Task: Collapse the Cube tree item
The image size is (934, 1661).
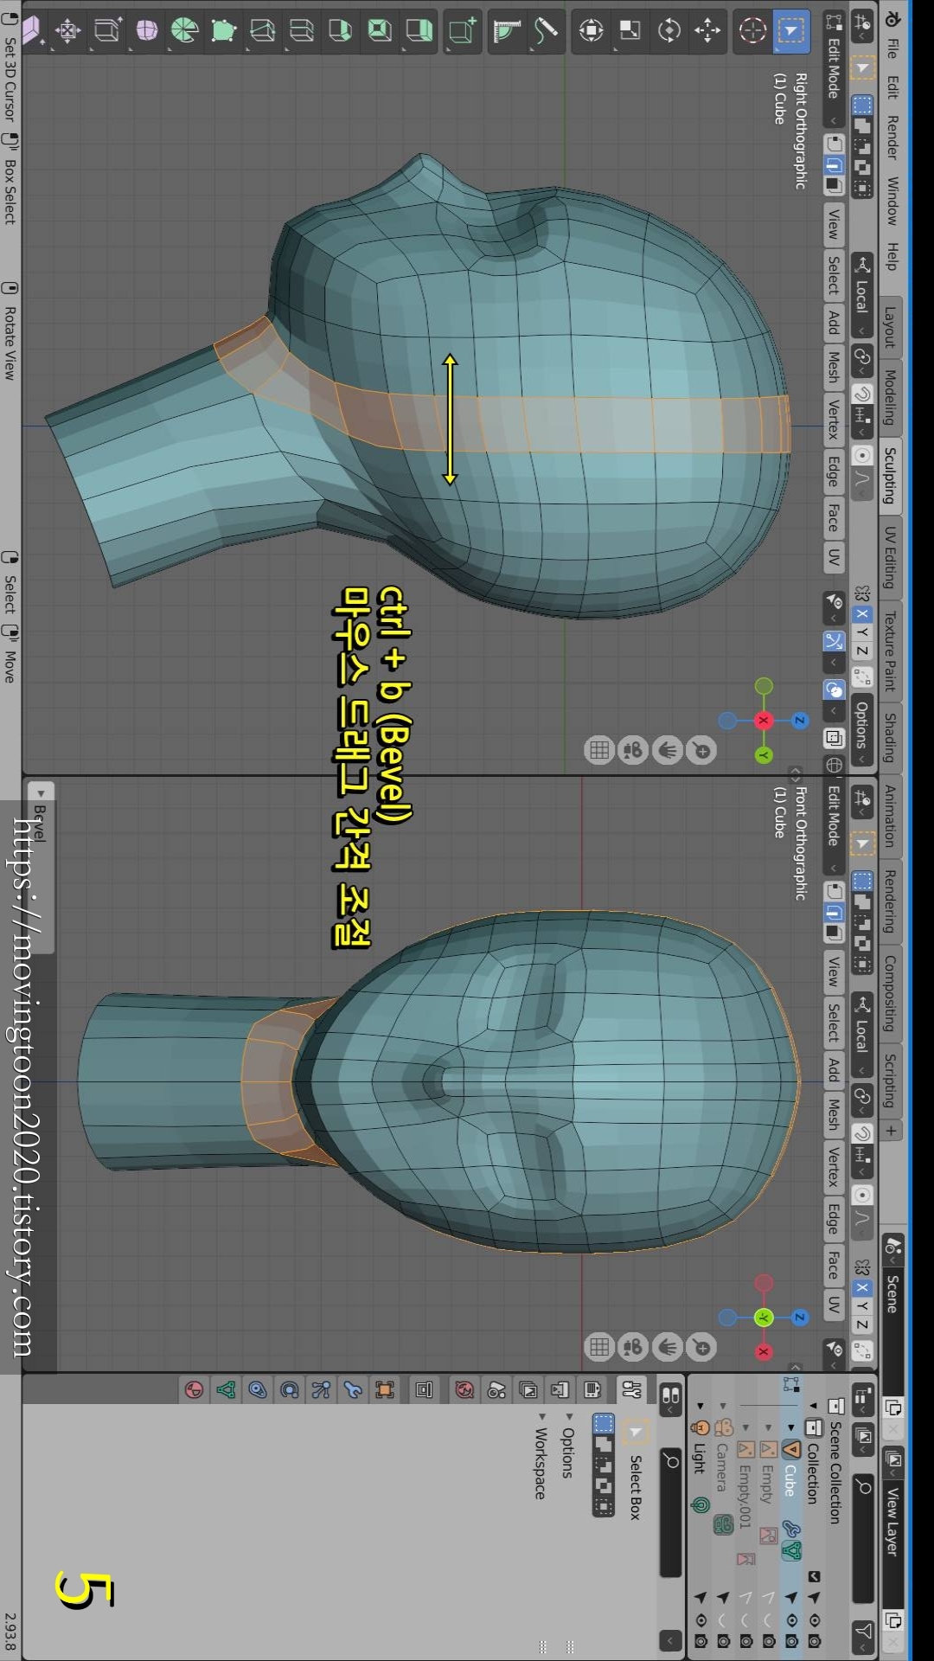Action: point(791,1427)
